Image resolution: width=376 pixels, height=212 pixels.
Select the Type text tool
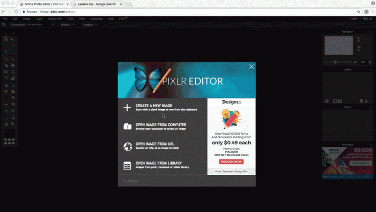tap(13, 118)
